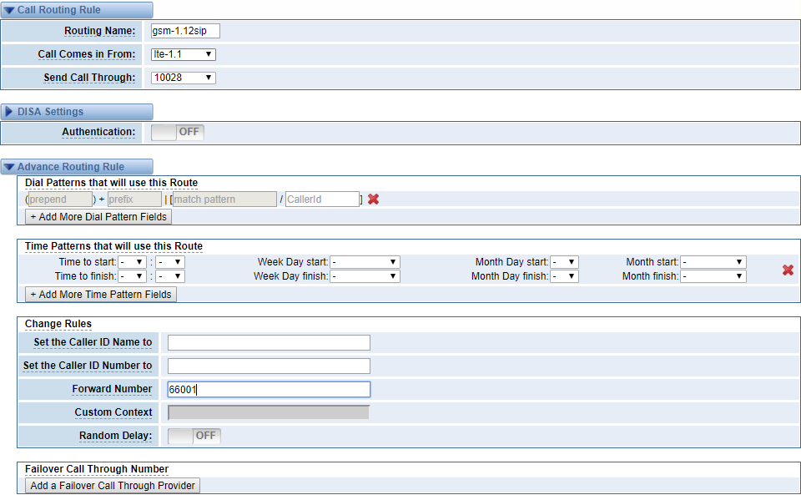Open the Month start dropdown
Viewport: 801px width, 495px height.
(713, 262)
